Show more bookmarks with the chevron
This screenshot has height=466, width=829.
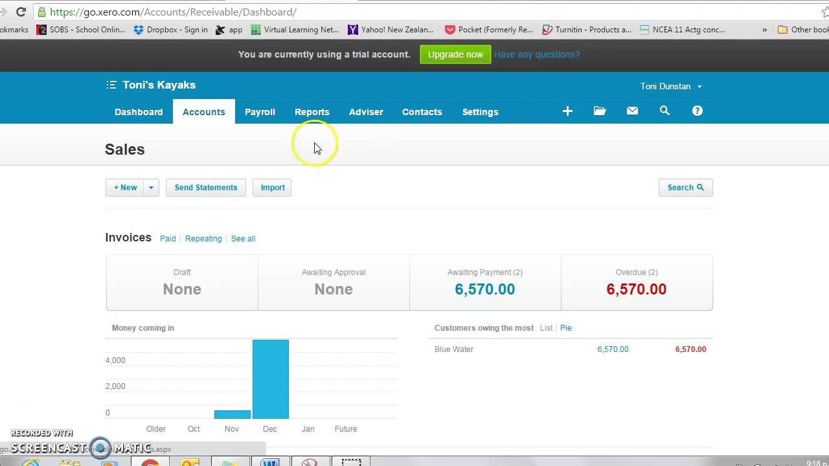tap(764, 30)
